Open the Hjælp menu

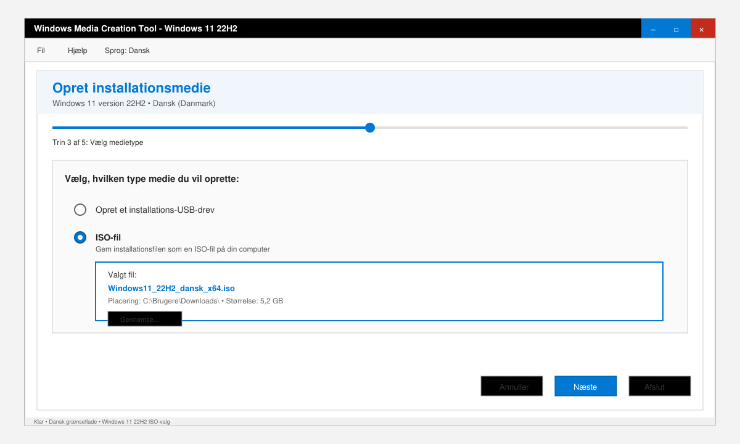78,51
